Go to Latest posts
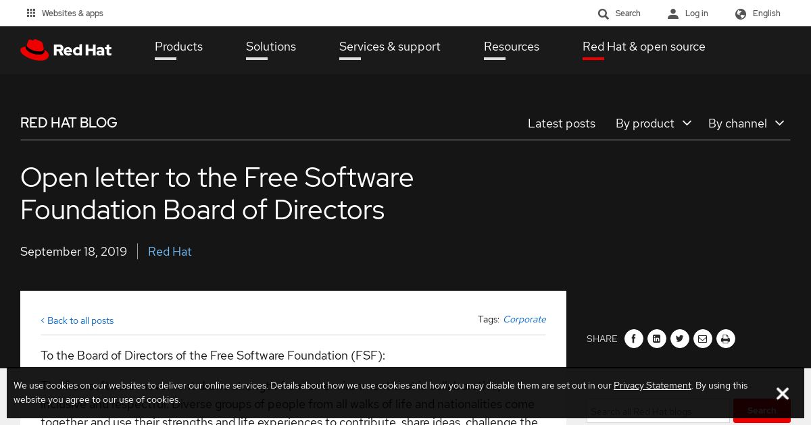811x425 pixels. [562, 123]
